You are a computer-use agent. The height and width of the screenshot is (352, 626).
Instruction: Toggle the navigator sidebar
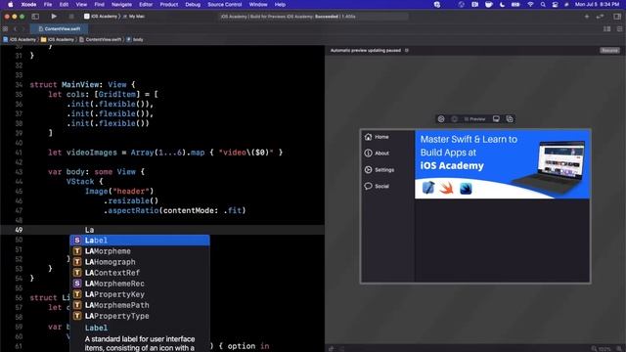pos(35,17)
